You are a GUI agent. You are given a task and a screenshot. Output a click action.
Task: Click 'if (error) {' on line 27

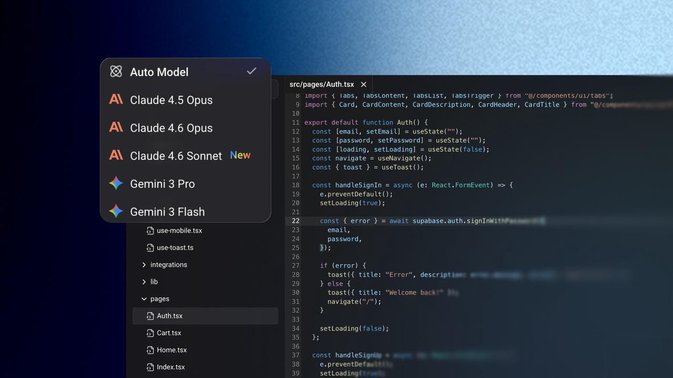click(343, 266)
